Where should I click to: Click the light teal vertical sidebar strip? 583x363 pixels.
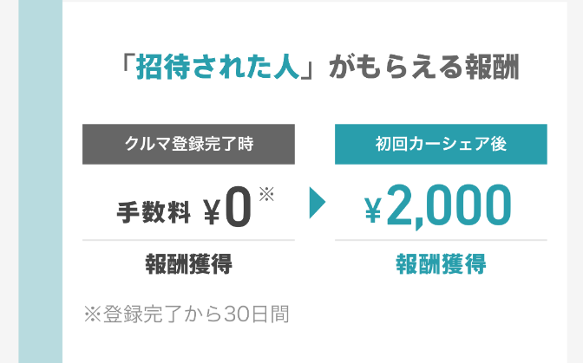pyautogui.click(x=41, y=182)
